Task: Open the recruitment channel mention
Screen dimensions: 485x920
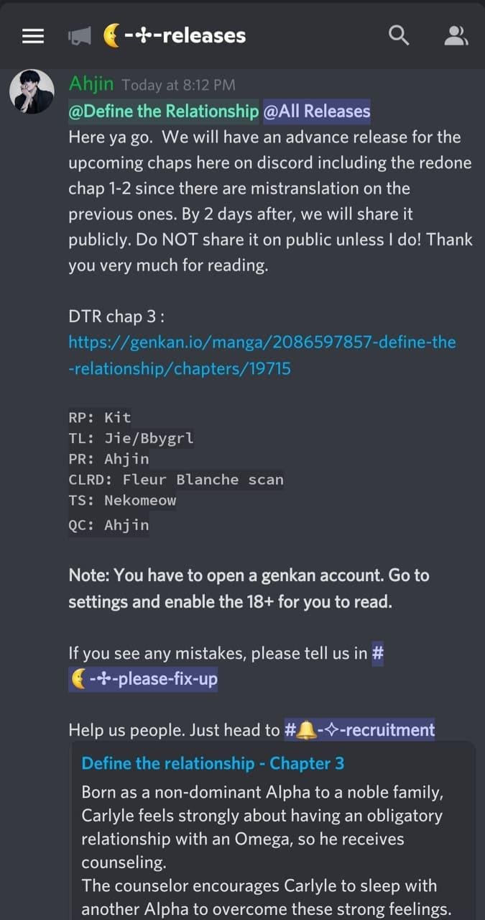Action: tap(359, 730)
